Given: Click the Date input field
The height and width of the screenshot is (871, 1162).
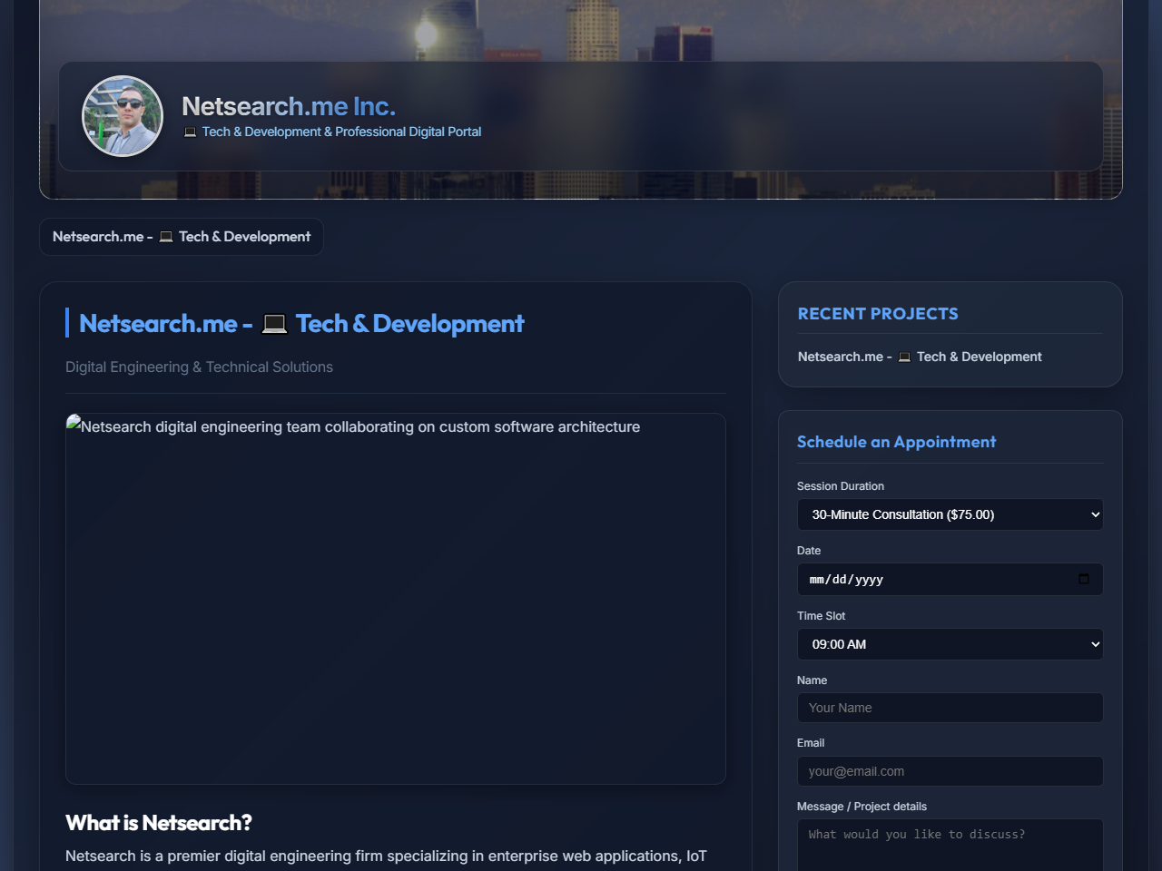Looking at the screenshot, I should [950, 579].
